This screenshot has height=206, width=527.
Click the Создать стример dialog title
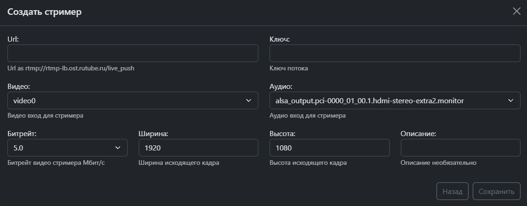pyautogui.click(x=45, y=12)
